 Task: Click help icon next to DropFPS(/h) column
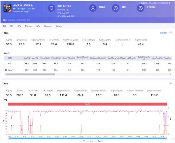(x=74, y=58)
